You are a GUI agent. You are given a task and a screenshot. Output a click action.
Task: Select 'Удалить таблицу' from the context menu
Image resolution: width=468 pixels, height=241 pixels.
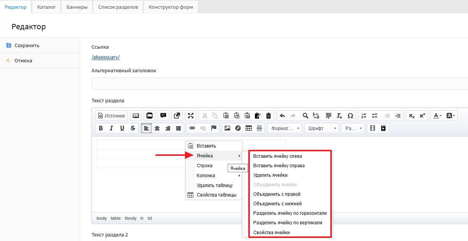214,185
